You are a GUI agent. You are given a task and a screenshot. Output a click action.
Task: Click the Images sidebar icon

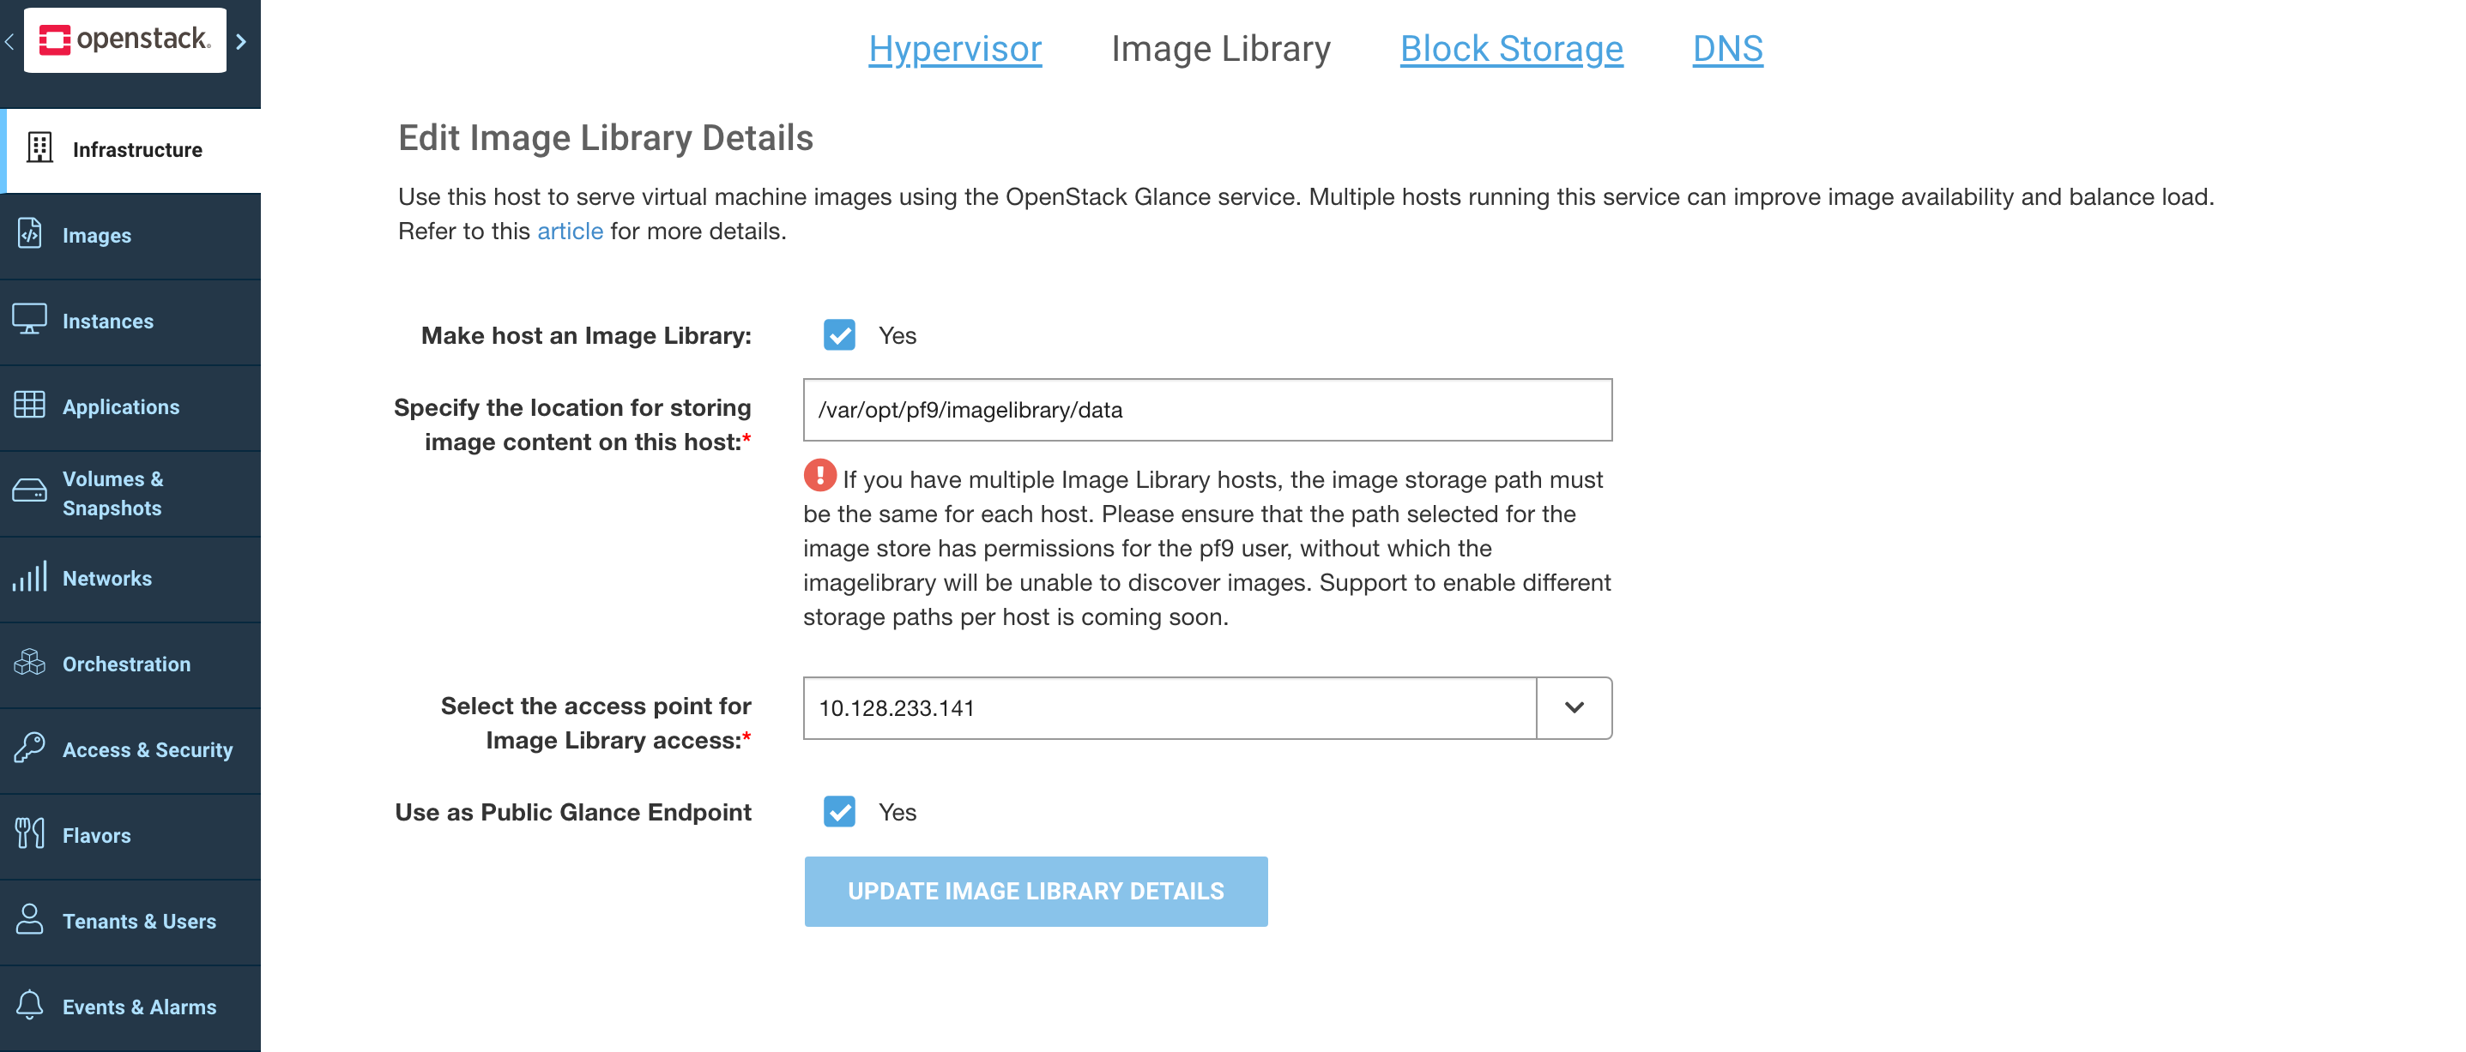pyautogui.click(x=30, y=234)
